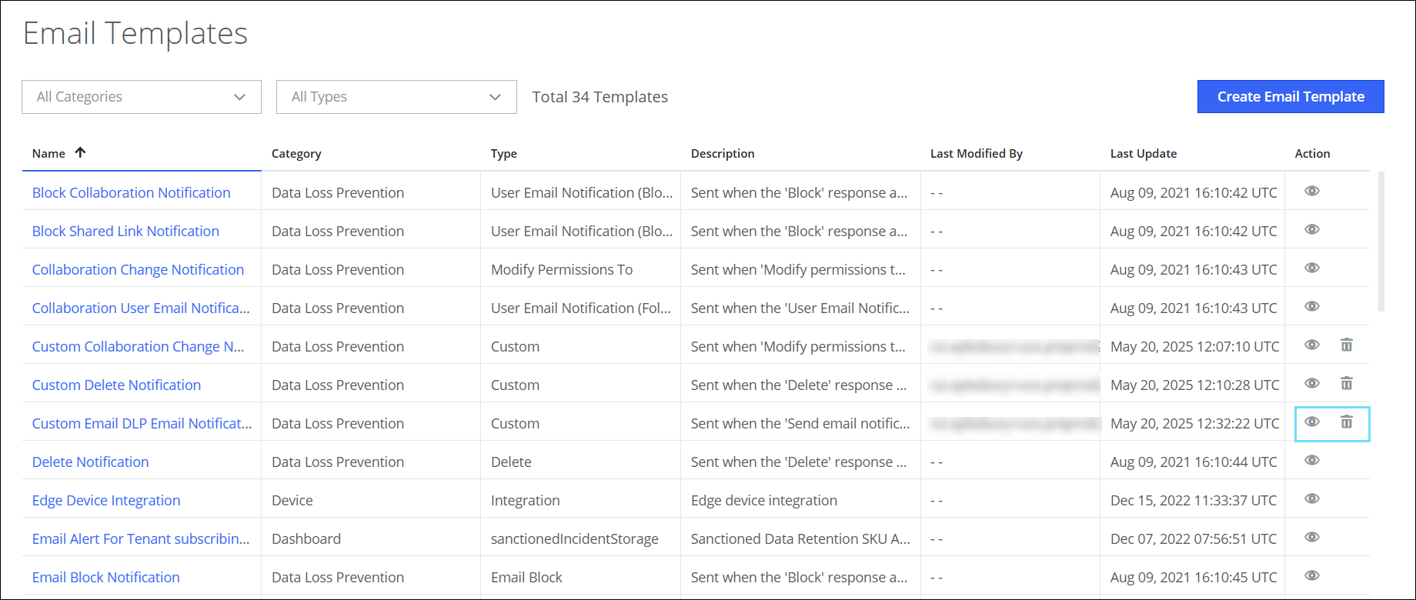View the Edge Device Integration template
The width and height of the screenshot is (1416, 600).
1312,498
